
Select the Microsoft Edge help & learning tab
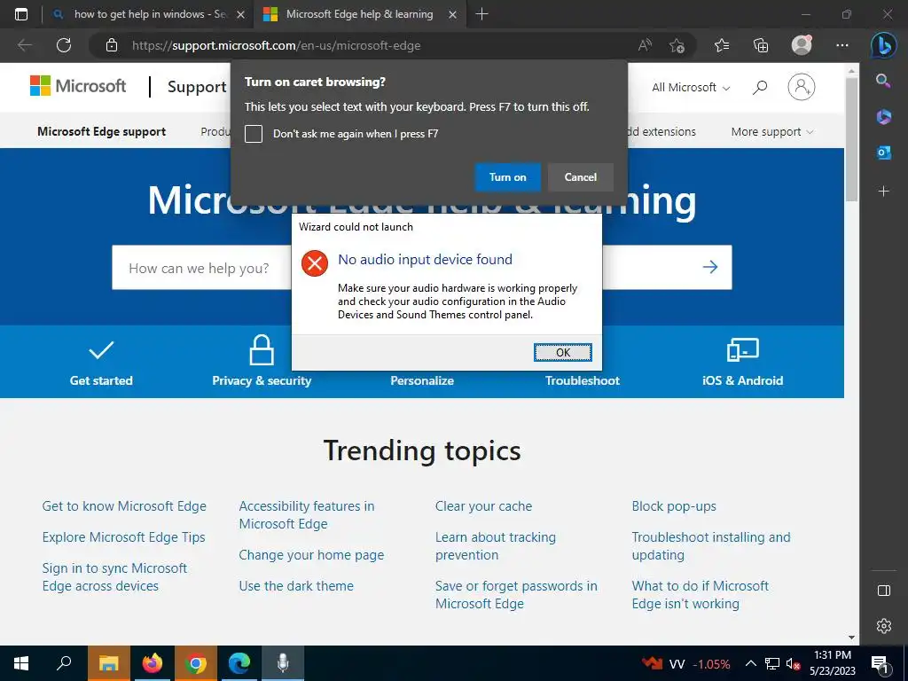(x=360, y=14)
